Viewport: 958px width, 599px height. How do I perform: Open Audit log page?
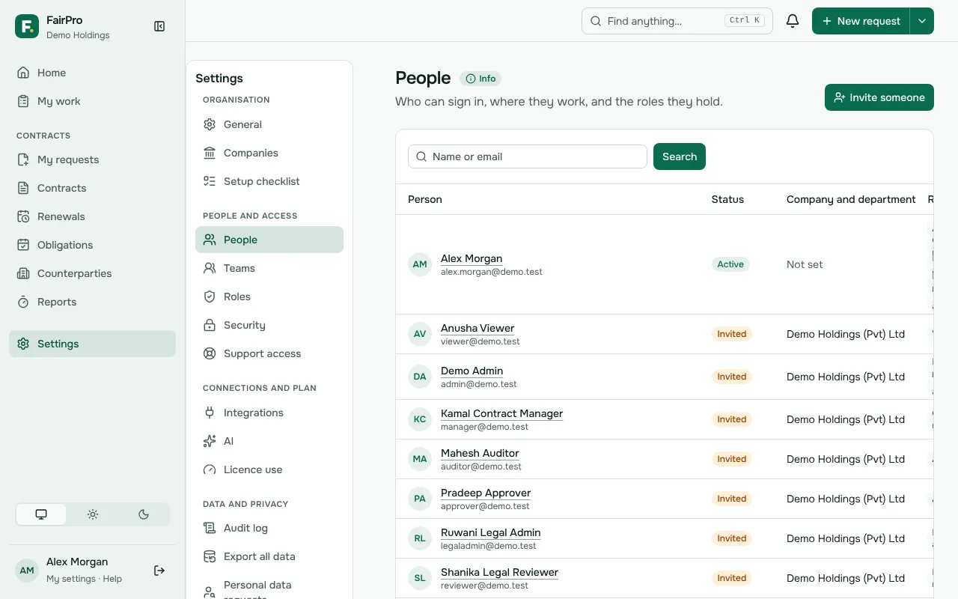click(x=269, y=528)
